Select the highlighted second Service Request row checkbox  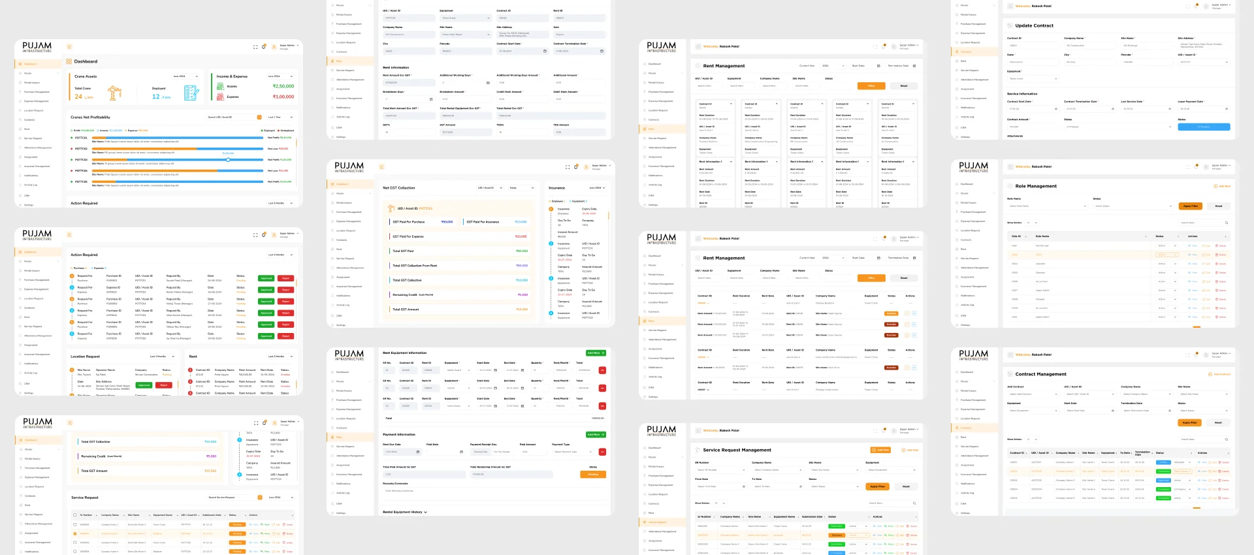tap(74, 533)
